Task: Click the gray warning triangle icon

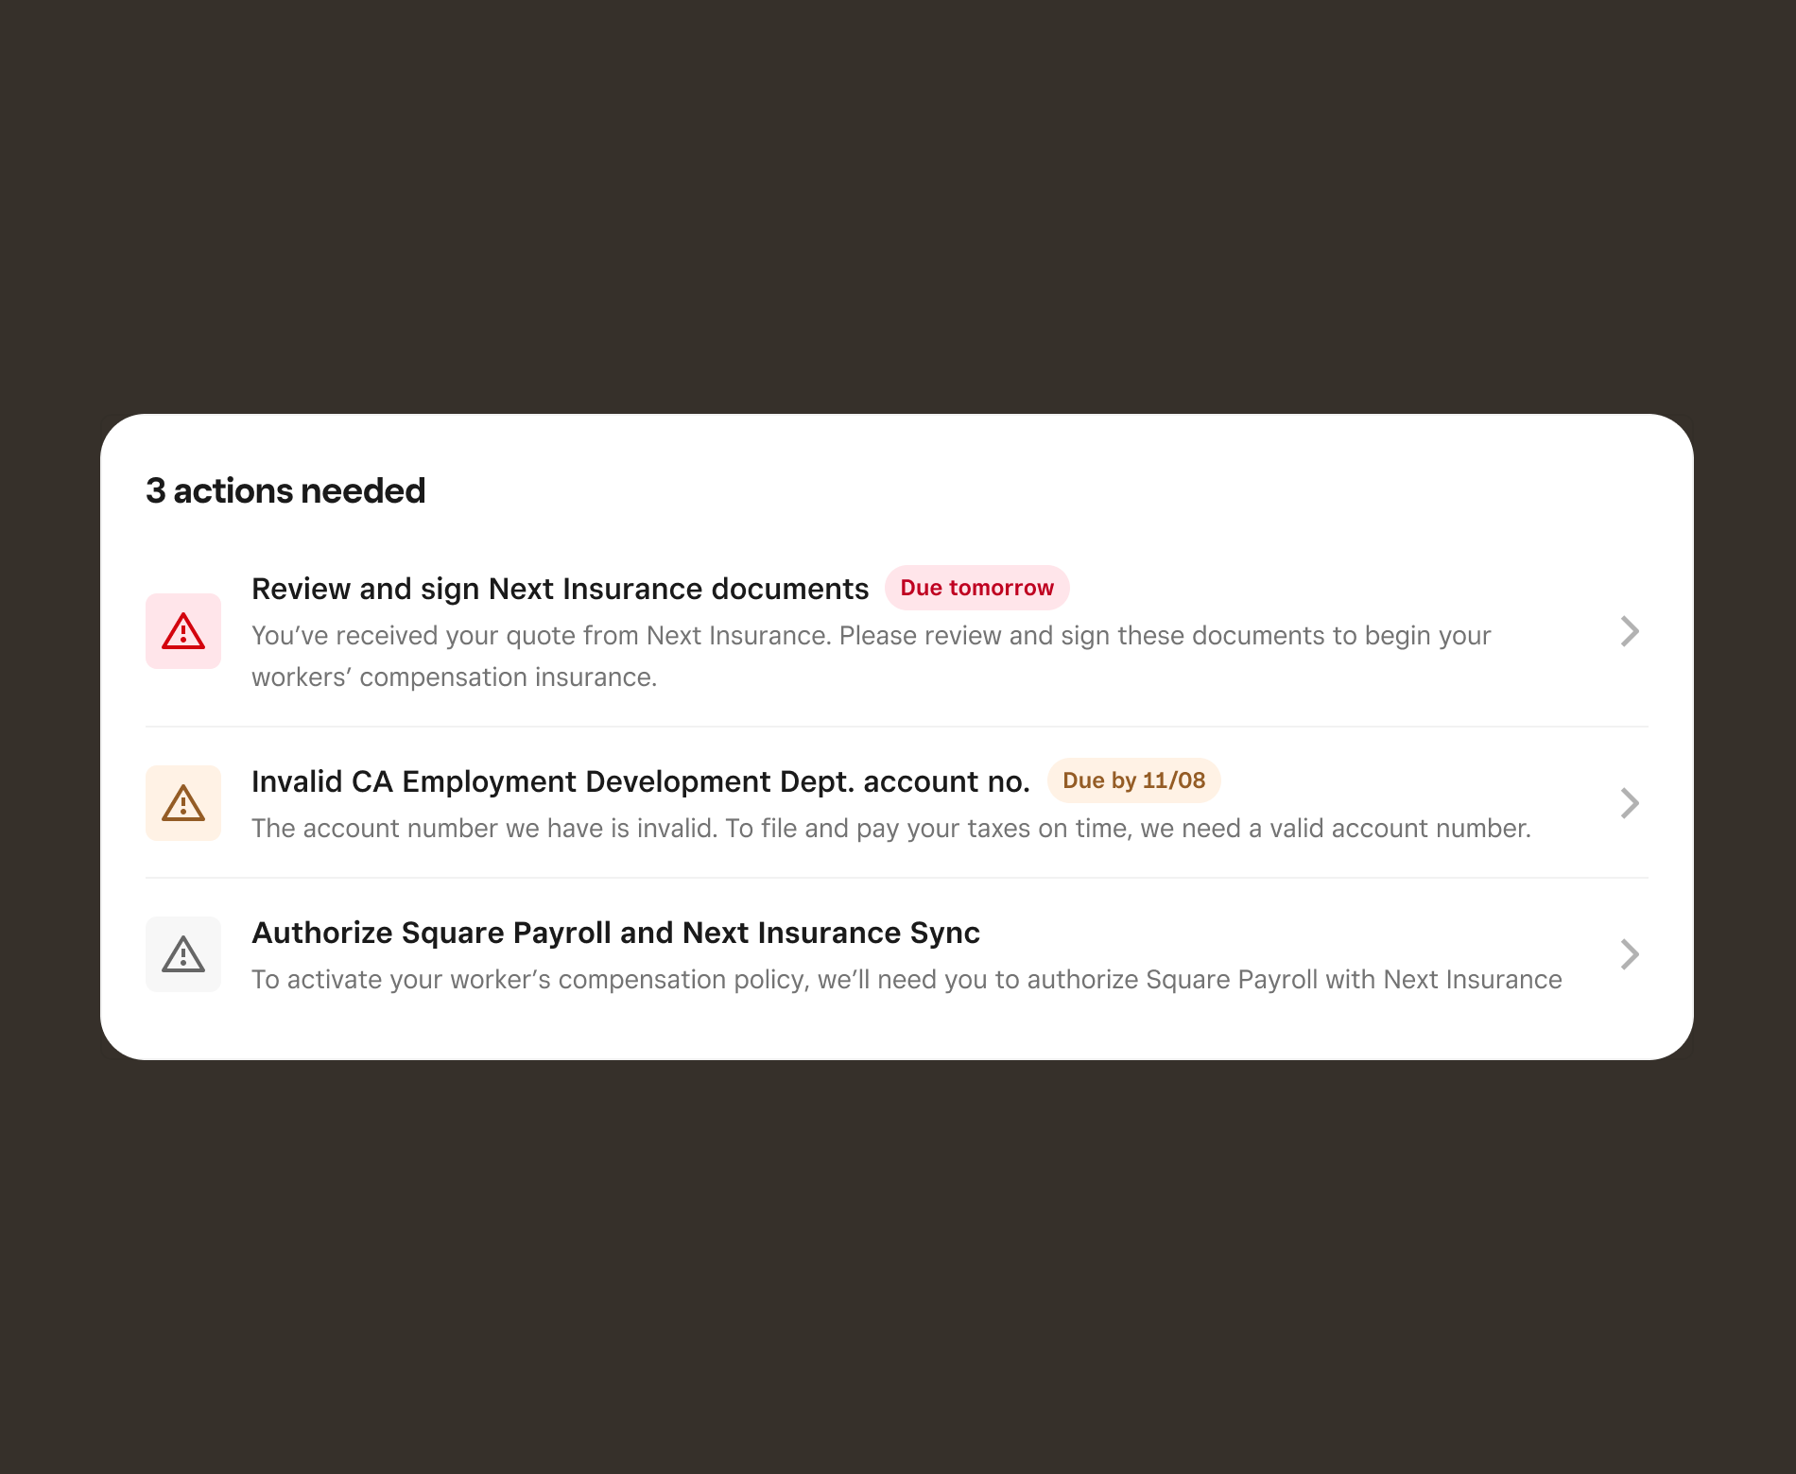Action: pyautogui.click(x=183, y=954)
